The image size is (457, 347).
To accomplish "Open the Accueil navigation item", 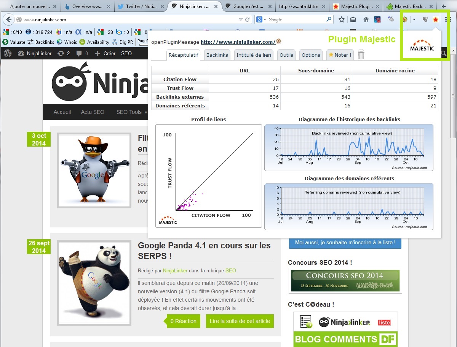I will 62,112.
